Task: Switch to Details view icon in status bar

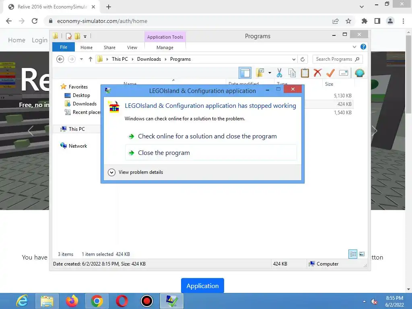Action: [x=353, y=254]
